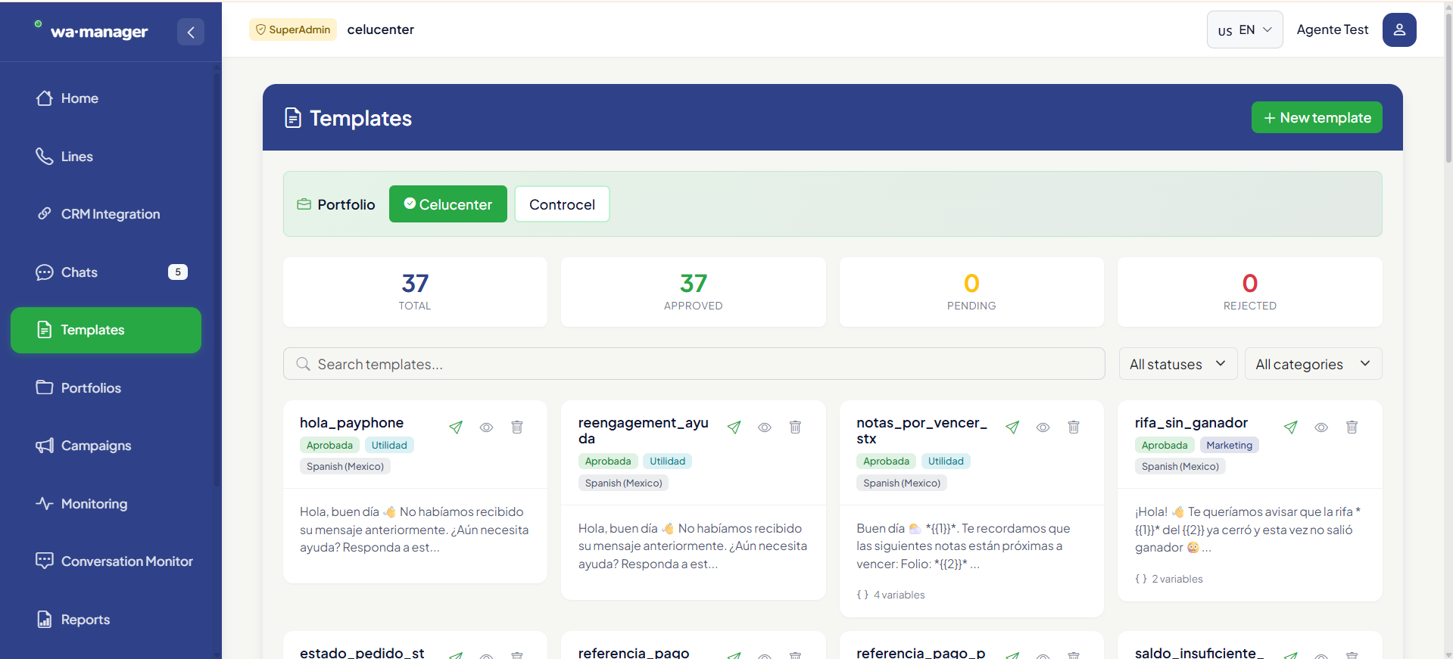The image size is (1453, 659).
Task: Open Lines in sidebar
Action: (106, 157)
